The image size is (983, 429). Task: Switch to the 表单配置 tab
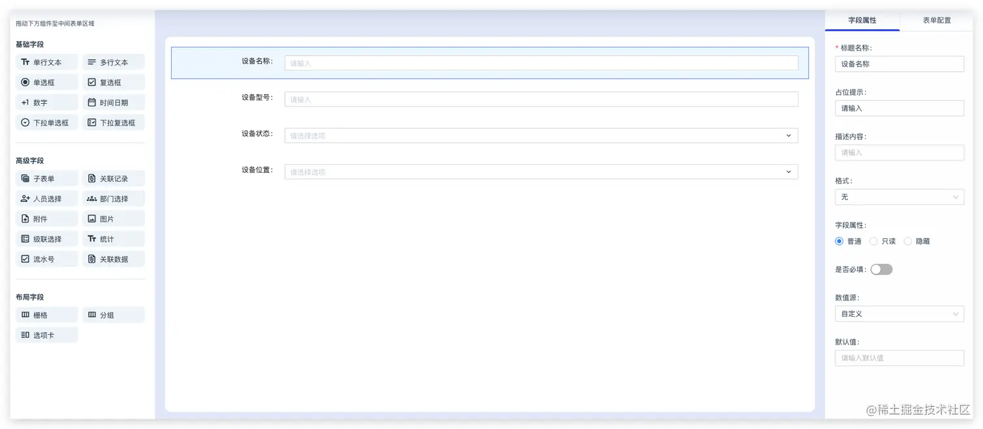[x=937, y=20]
